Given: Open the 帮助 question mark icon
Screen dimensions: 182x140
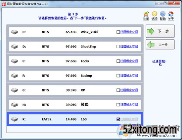Looking at the screenshot, I should [163, 14].
